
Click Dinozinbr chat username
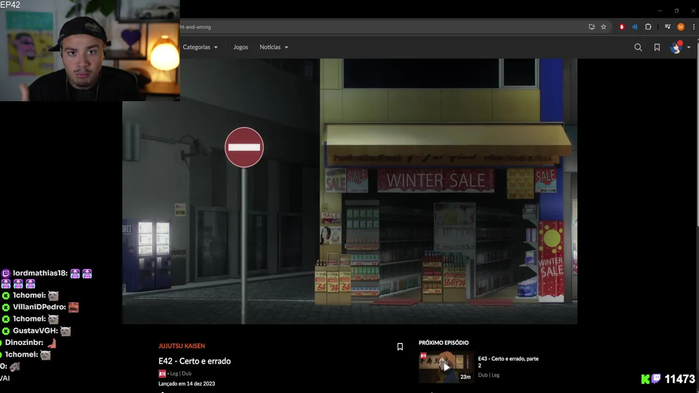coord(24,343)
